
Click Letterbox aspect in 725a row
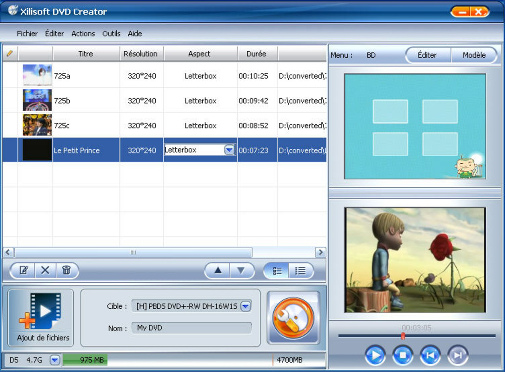(200, 76)
